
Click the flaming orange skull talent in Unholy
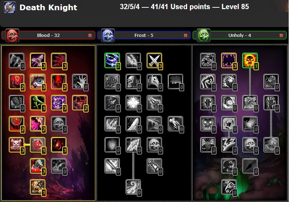pyautogui.click(x=250, y=60)
